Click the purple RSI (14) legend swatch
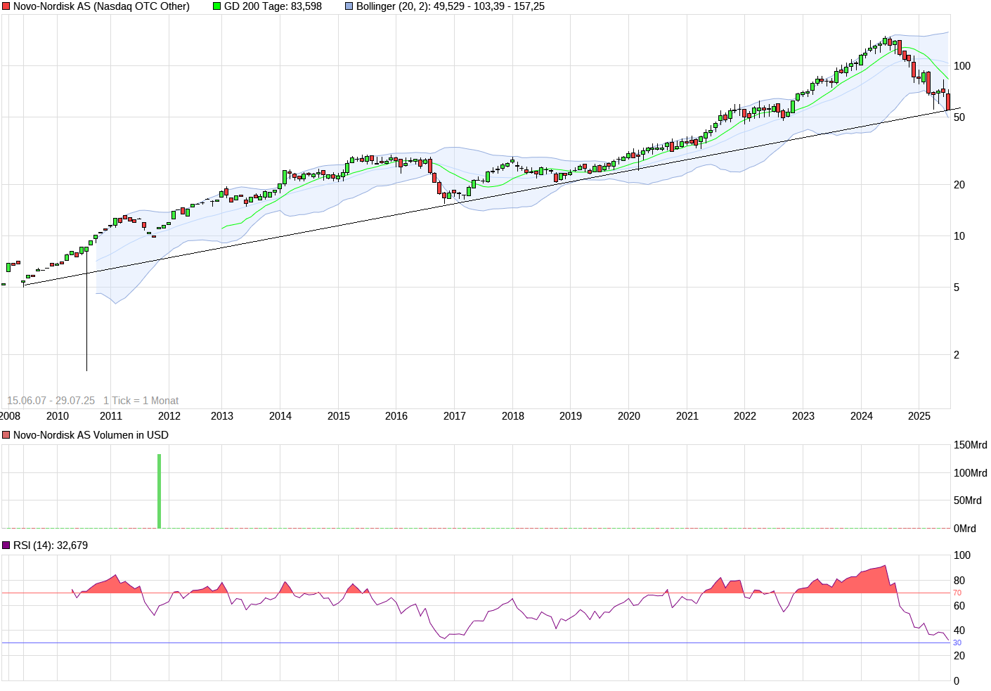 [x=6, y=545]
